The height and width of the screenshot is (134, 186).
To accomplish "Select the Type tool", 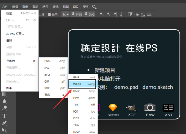I will (4, 116).
